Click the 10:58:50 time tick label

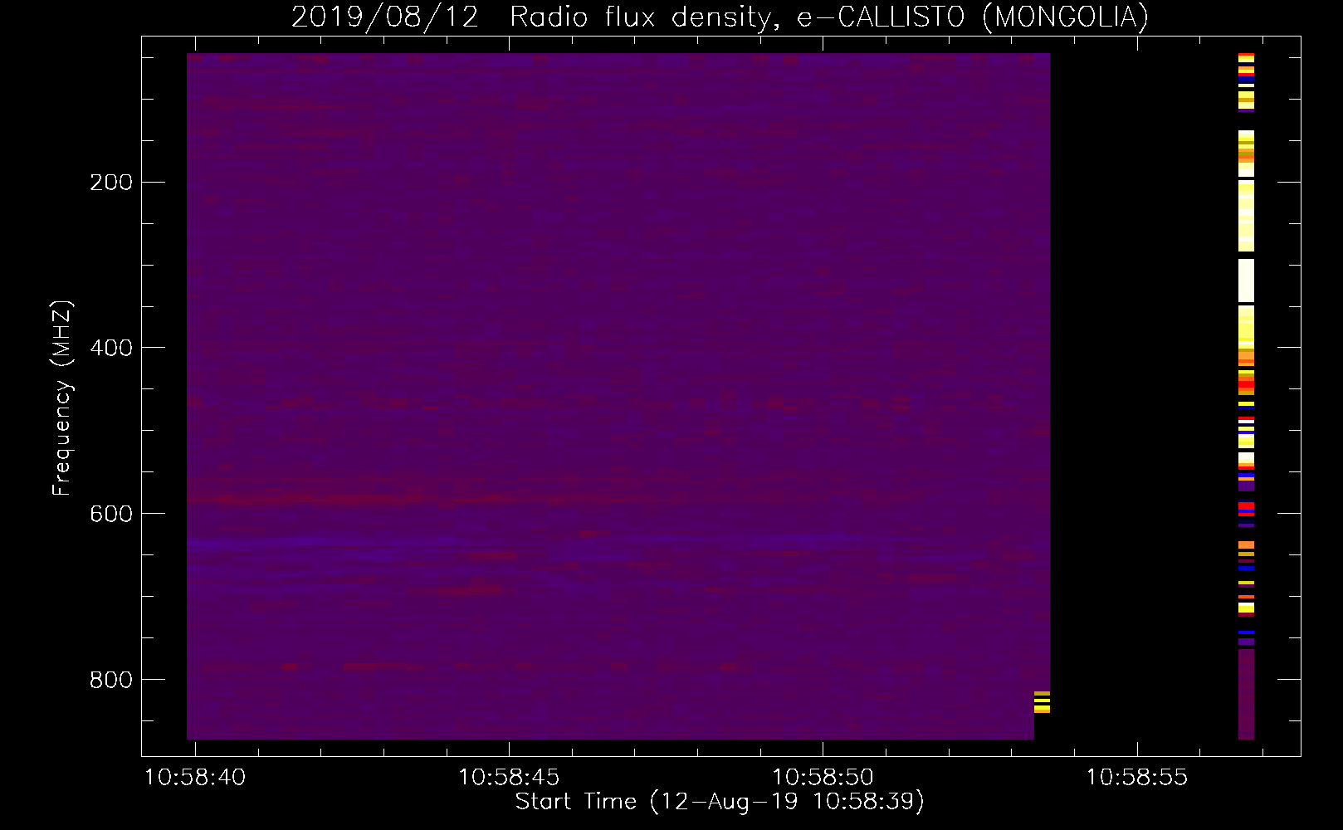(x=823, y=778)
